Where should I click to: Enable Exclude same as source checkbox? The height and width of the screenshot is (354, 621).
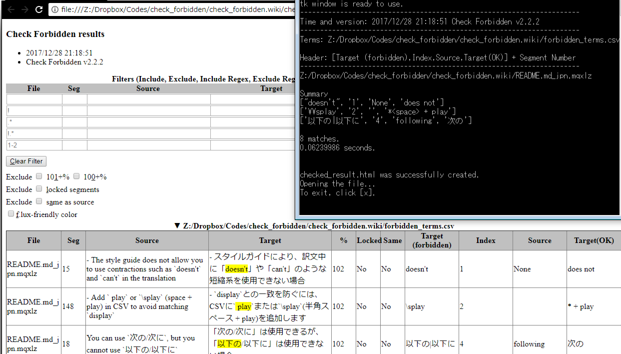[39, 201]
